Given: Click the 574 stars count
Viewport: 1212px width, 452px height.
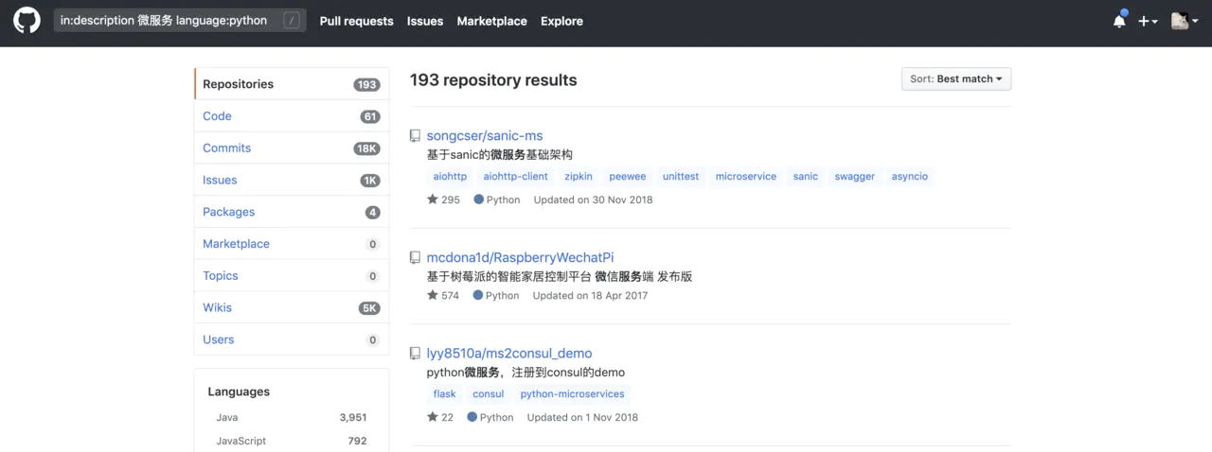Looking at the screenshot, I should point(443,295).
